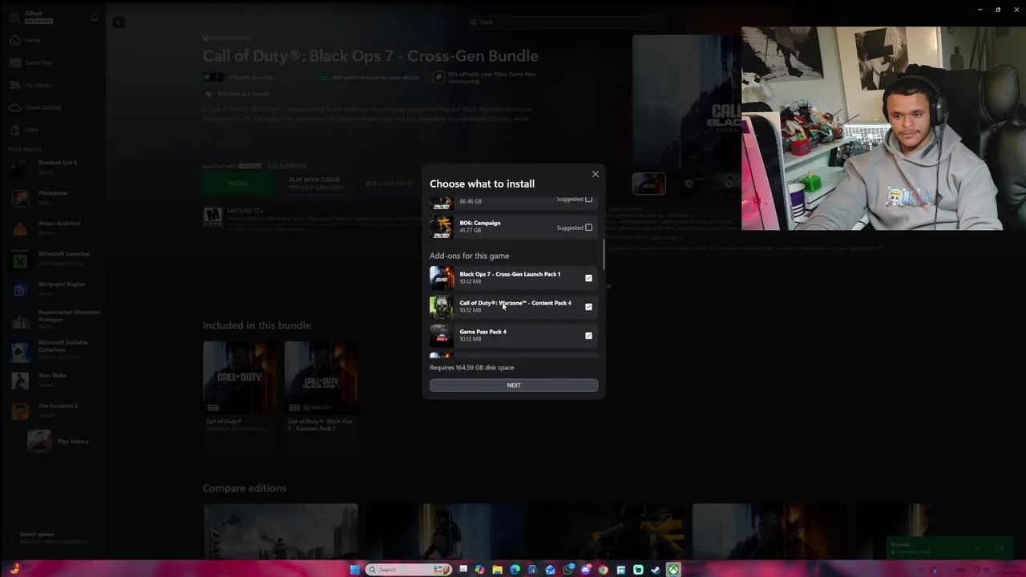This screenshot has width=1026, height=577.
Task: Click the Game Pass Pack 4 thumbnail
Action: click(x=442, y=335)
